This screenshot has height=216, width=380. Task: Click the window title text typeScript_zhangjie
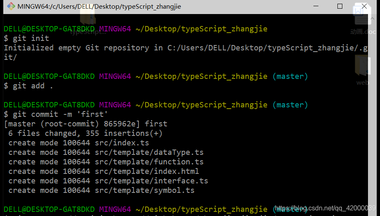tap(151, 7)
